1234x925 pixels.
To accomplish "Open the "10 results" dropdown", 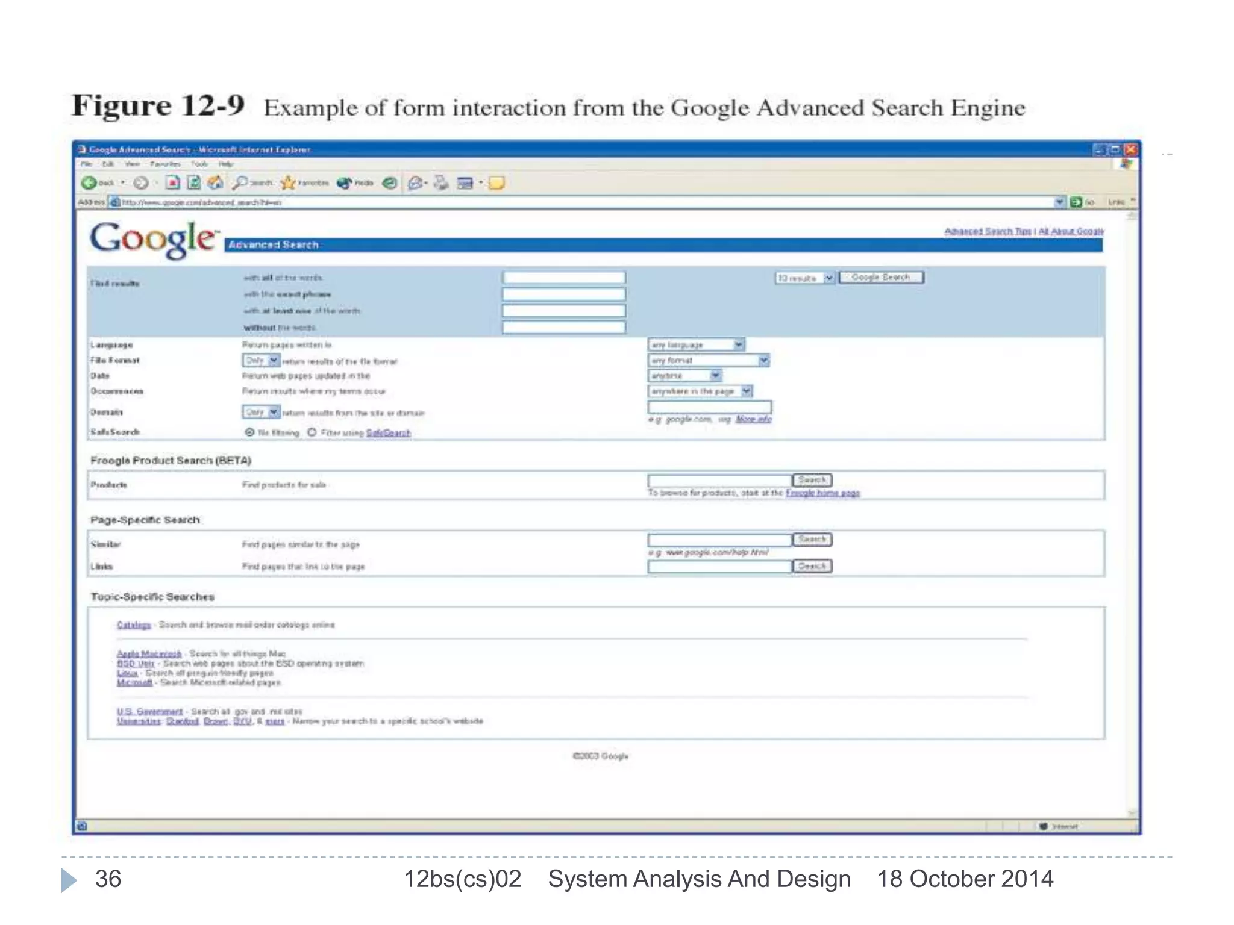I will pyautogui.click(x=804, y=278).
